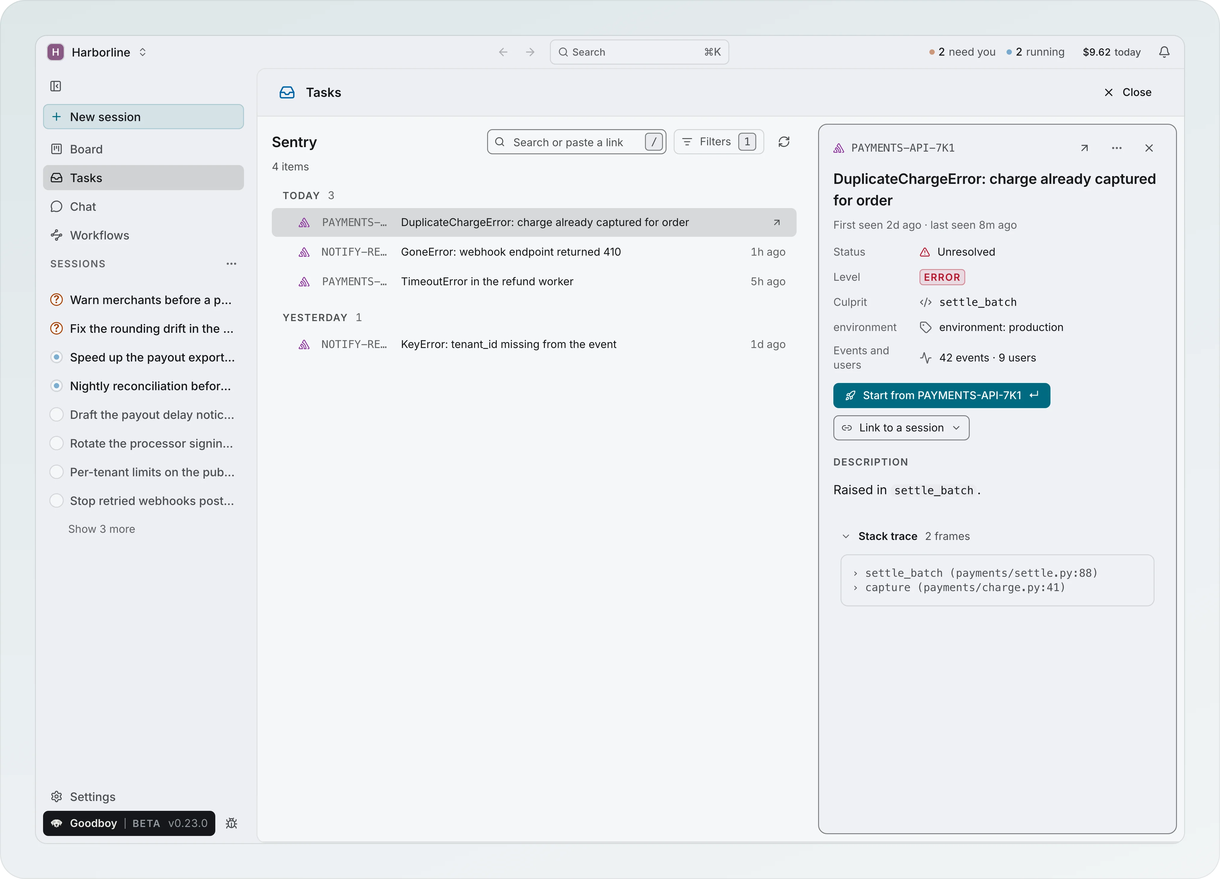Open Chat from the sidebar
The width and height of the screenshot is (1220, 879).
click(x=143, y=207)
